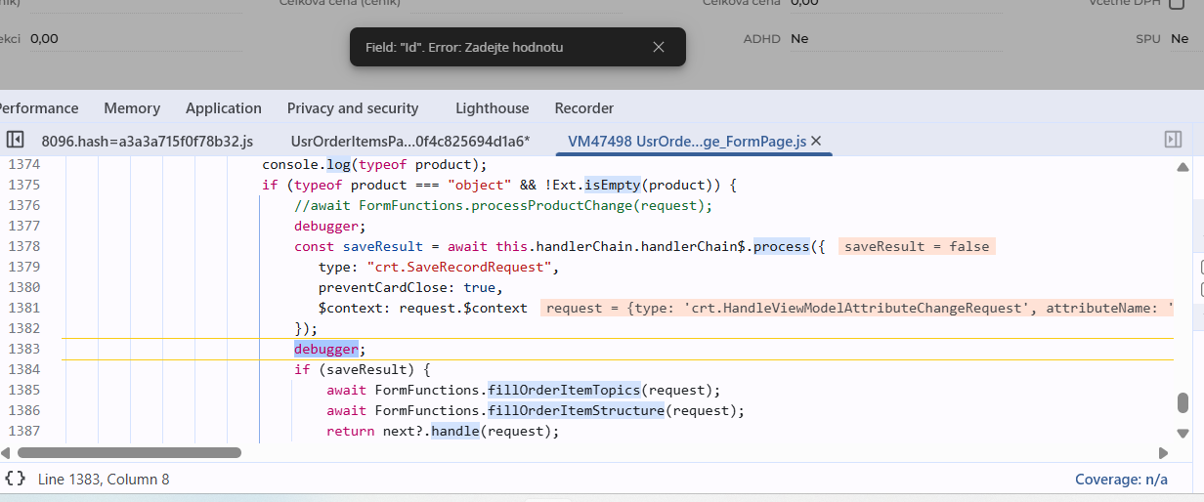The image size is (1204, 502).
Task: Toggle the debugger sidebar panel
Action: [x=1173, y=140]
